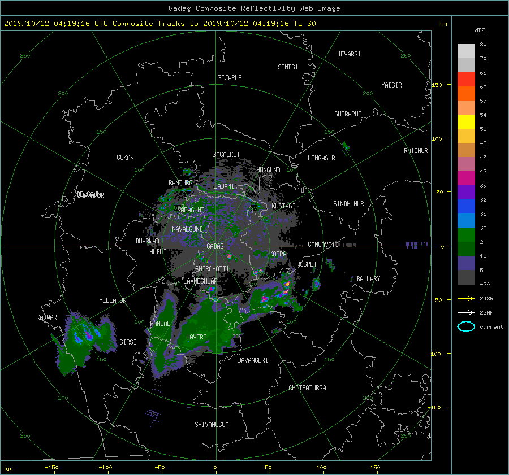
Task: Click the KUSTAGI city label
Action: point(283,206)
